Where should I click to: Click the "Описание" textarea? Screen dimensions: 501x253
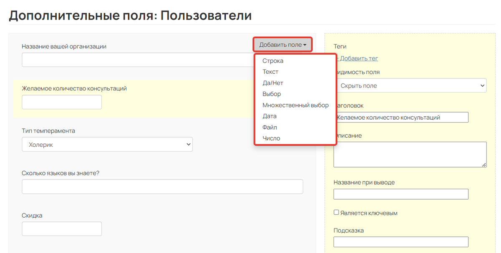coord(410,155)
